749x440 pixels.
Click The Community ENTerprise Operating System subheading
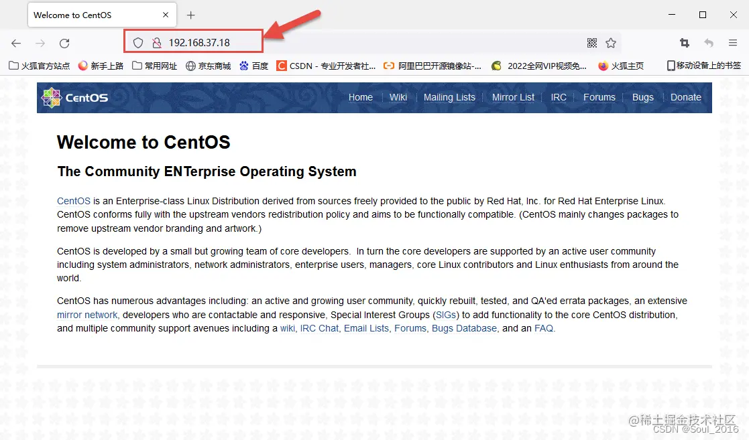(x=207, y=171)
